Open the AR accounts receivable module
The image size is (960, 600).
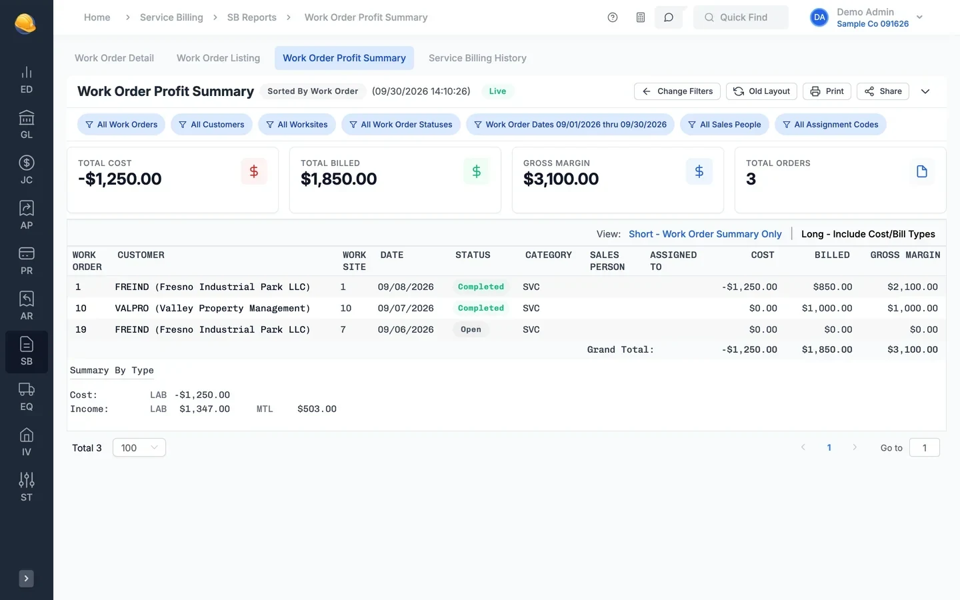point(27,307)
